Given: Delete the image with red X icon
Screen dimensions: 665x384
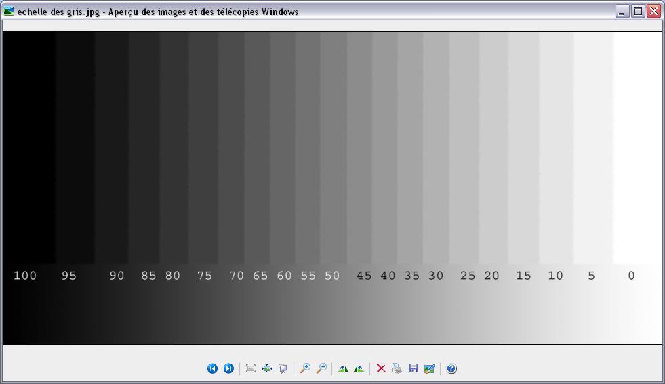Looking at the screenshot, I should pyautogui.click(x=381, y=368).
